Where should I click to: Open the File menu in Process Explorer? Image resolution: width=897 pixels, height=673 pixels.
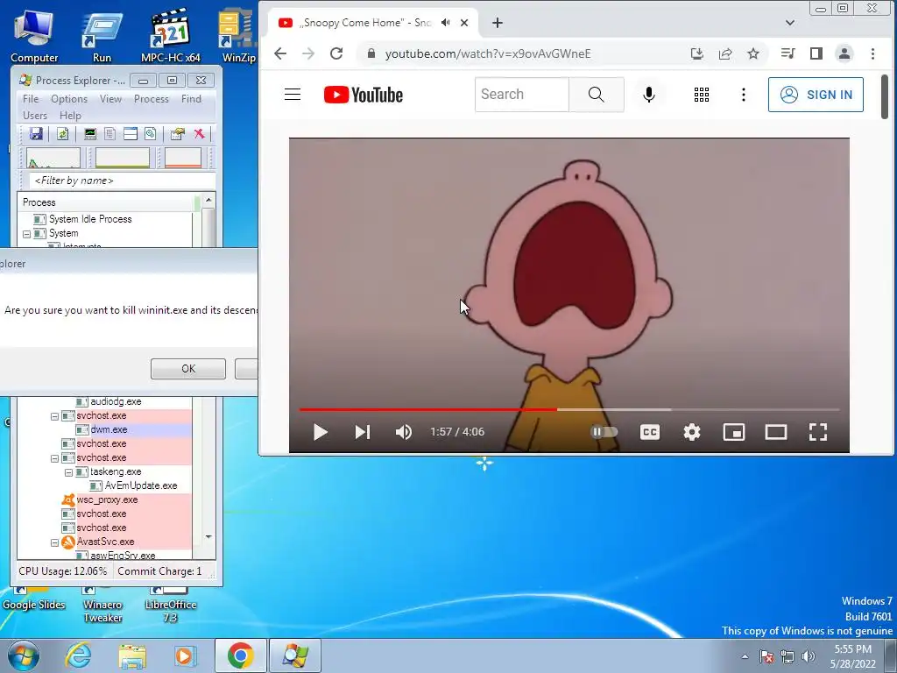click(31, 99)
